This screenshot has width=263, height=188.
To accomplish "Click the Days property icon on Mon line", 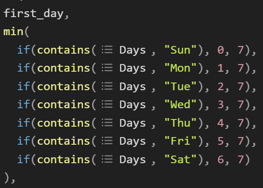I will [107, 68].
